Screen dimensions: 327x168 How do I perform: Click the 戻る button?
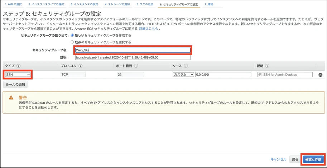click(x=295, y=159)
